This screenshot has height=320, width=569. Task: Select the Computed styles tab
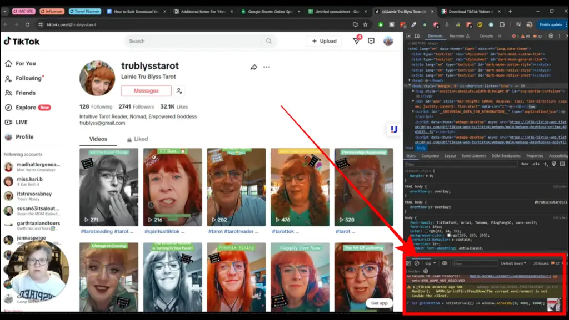(x=430, y=156)
